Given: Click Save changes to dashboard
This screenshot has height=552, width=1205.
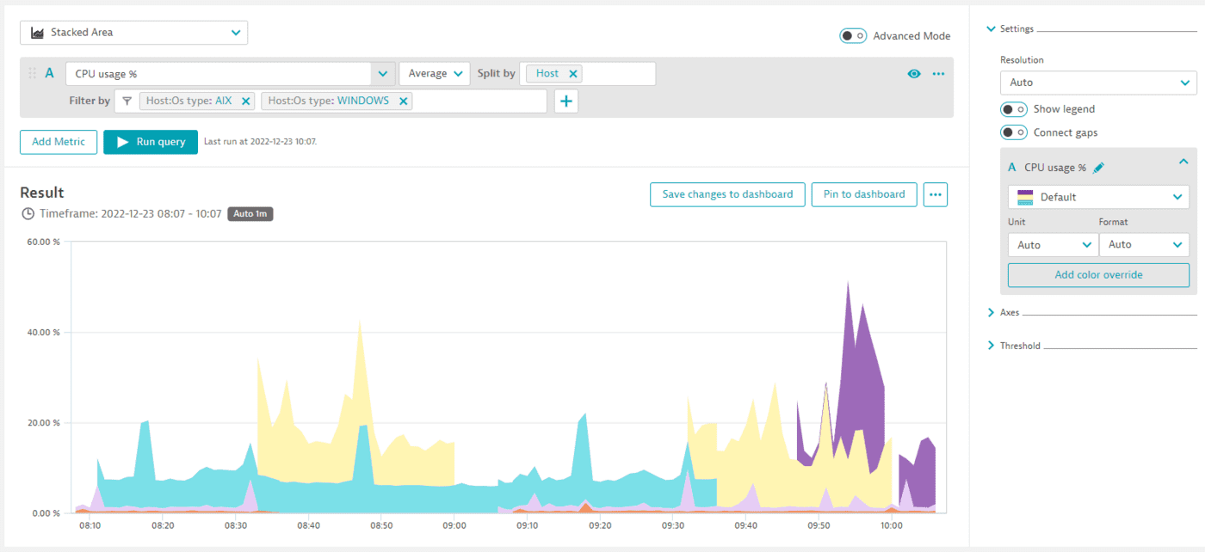Looking at the screenshot, I should pos(727,194).
